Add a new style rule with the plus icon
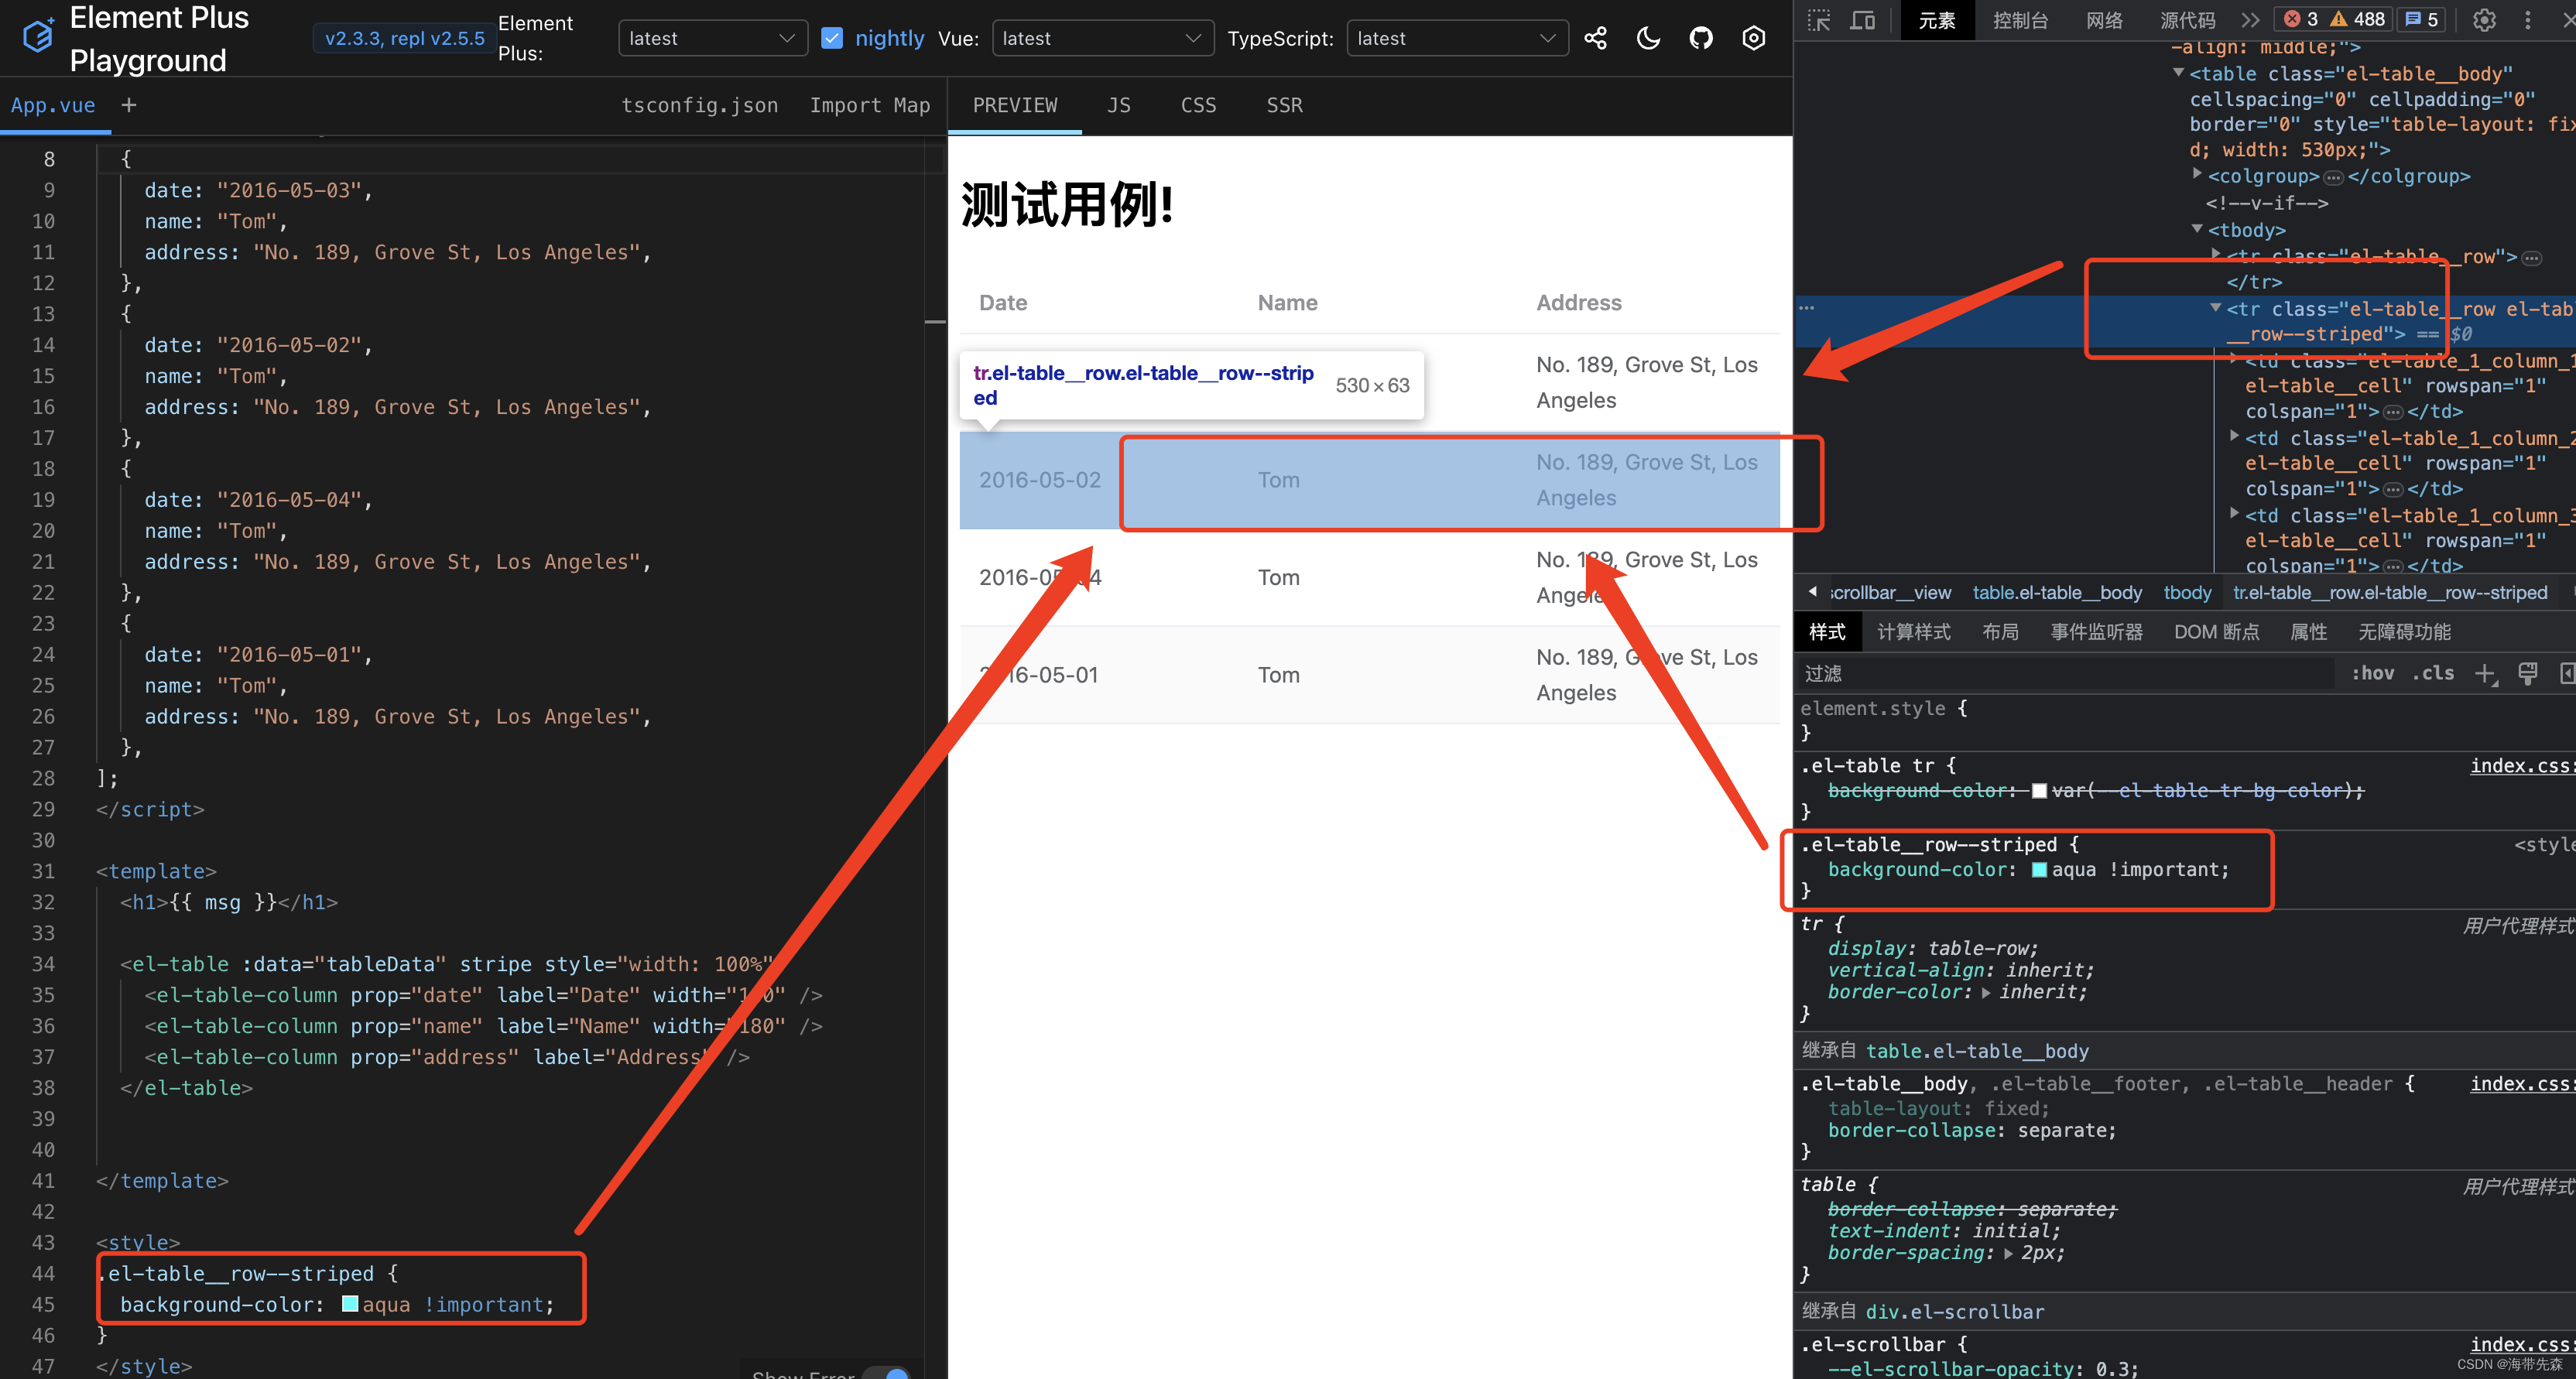 coord(2488,673)
